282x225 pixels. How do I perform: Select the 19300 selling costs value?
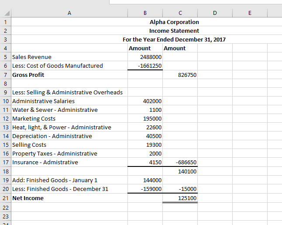145,145
